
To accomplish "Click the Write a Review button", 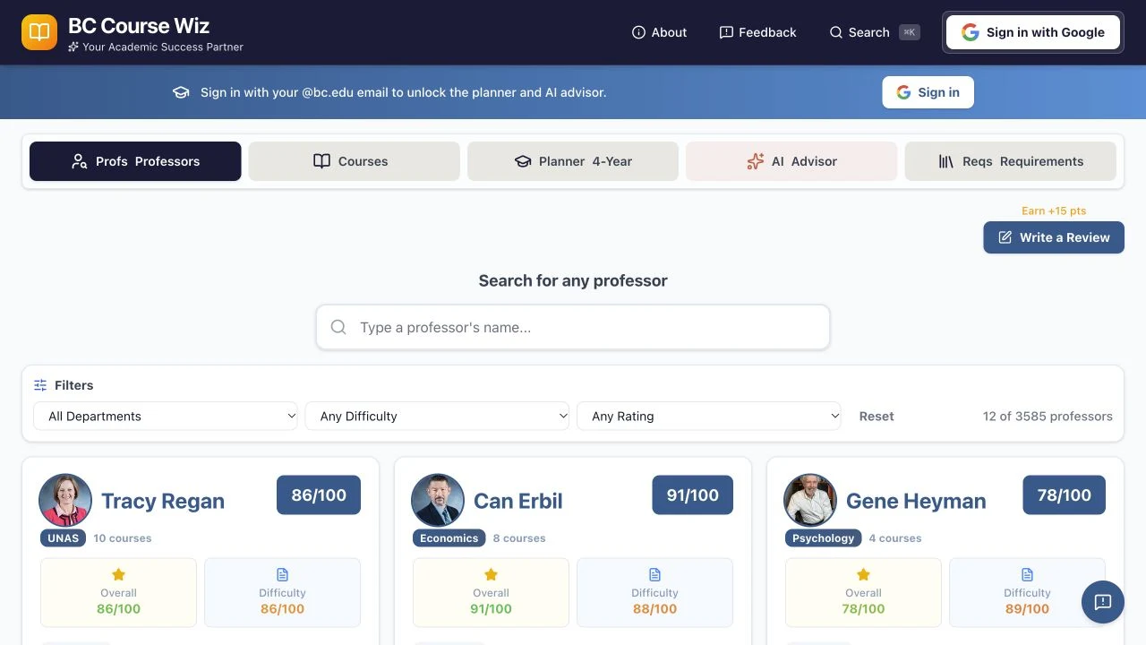I will [1054, 237].
